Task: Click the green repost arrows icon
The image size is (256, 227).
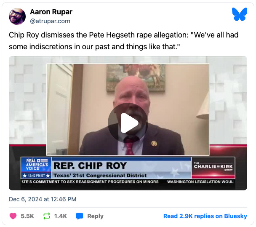Action: coord(47,216)
